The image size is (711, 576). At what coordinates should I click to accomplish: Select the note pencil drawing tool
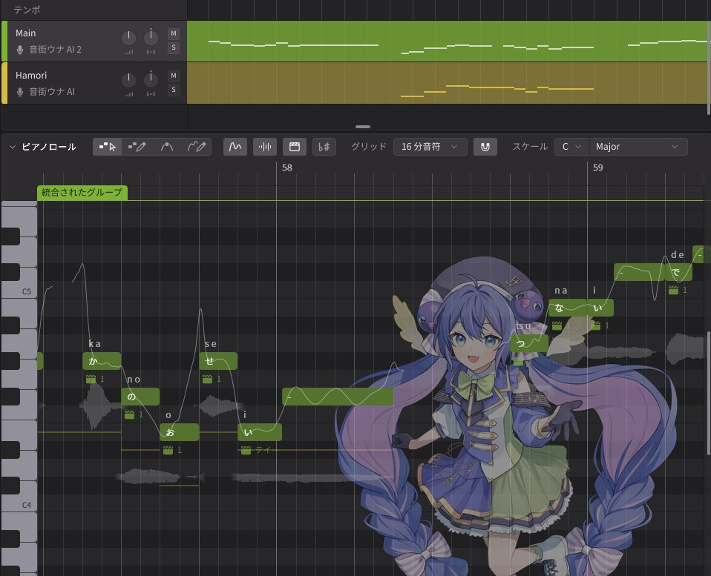137,147
